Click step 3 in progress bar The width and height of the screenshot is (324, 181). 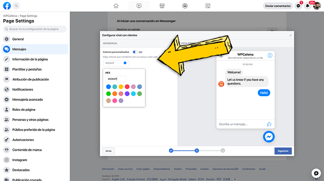click(x=223, y=151)
